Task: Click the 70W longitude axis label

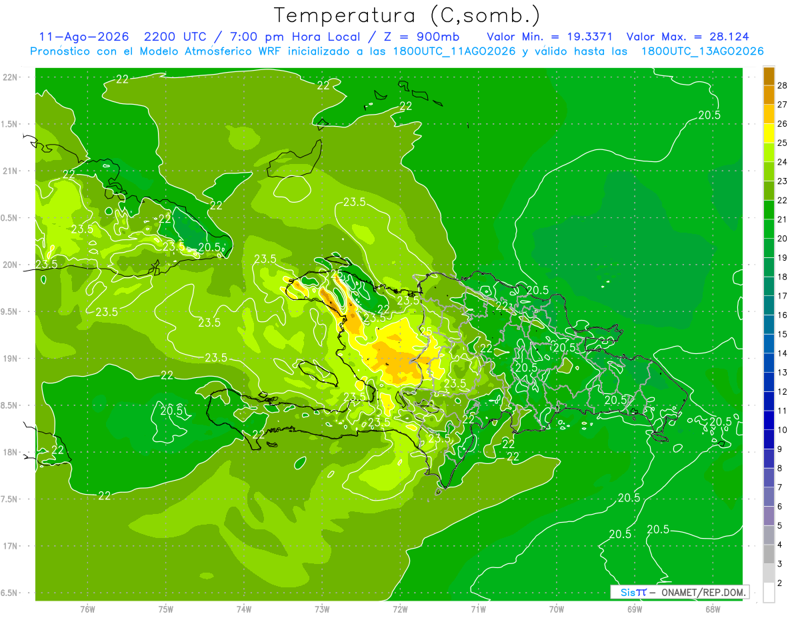Action: click(x=556, y=609)
